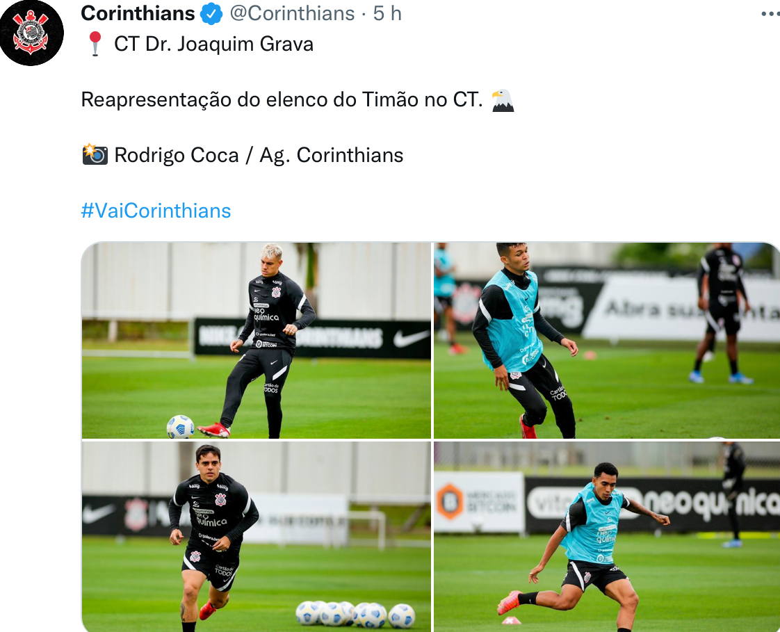Click the blue verified badge
The height and width of the screenshot is (632, 780).
pos(211,13)
